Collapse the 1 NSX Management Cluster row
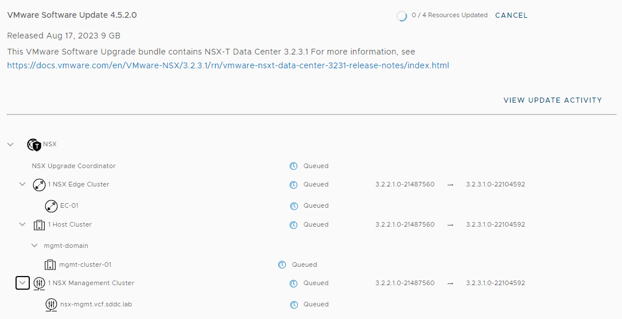Image resolution: width=622 pixels, height=319 pixels. pyautogui.click(x=22, y=283)
